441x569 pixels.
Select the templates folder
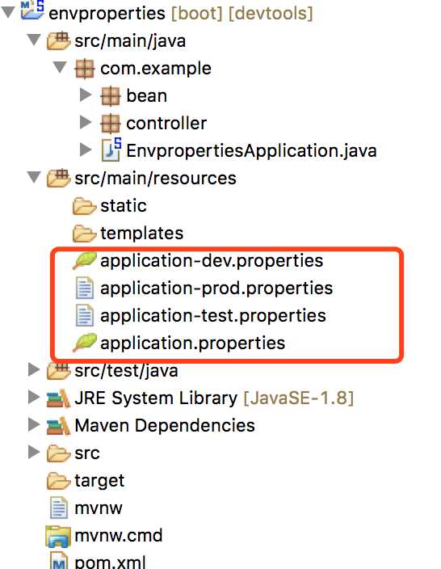click(x=142, y=233)
